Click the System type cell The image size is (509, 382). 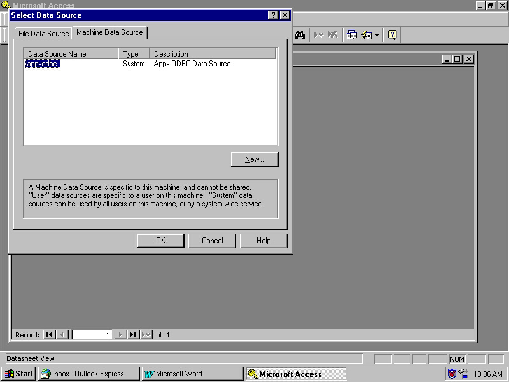(x=134, y=64)
